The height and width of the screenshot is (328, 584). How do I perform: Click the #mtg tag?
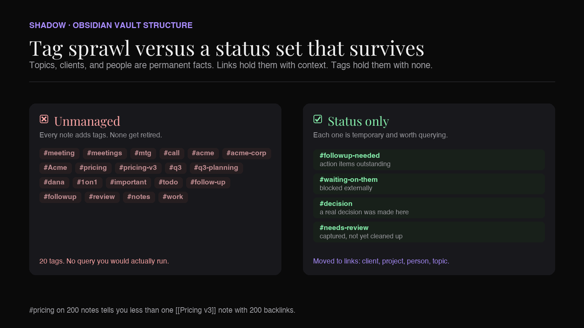pyautogui.click(x=143, y=153)
